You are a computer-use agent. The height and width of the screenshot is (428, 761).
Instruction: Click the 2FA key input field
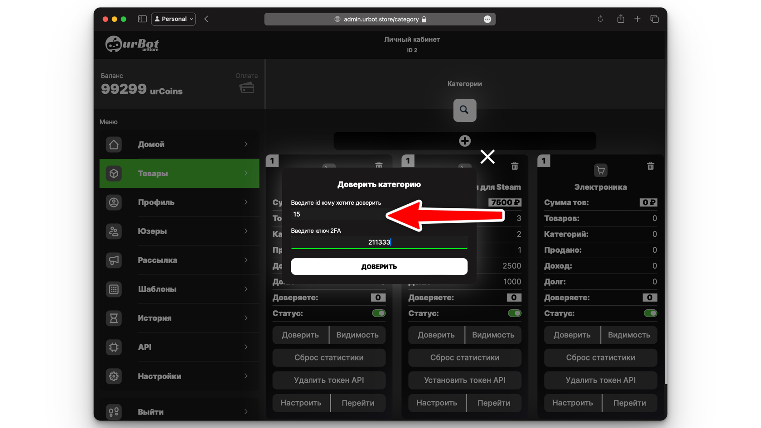[x=379, y=242]
